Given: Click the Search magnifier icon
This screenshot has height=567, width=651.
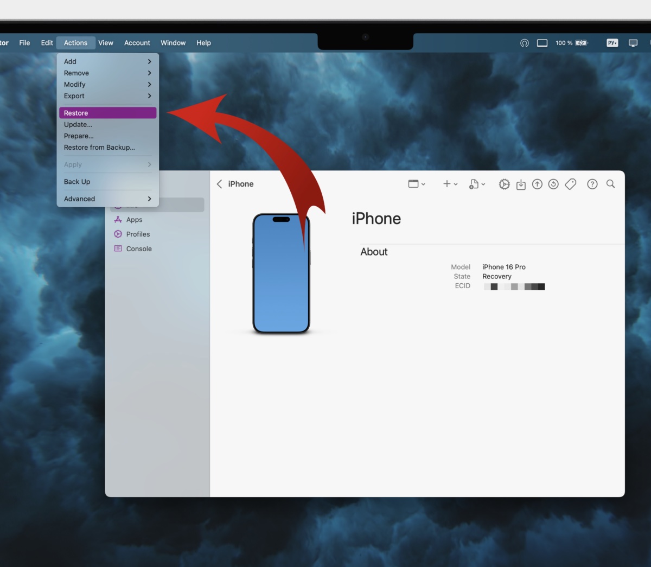Looking at the screenshot, I should 610,184.
